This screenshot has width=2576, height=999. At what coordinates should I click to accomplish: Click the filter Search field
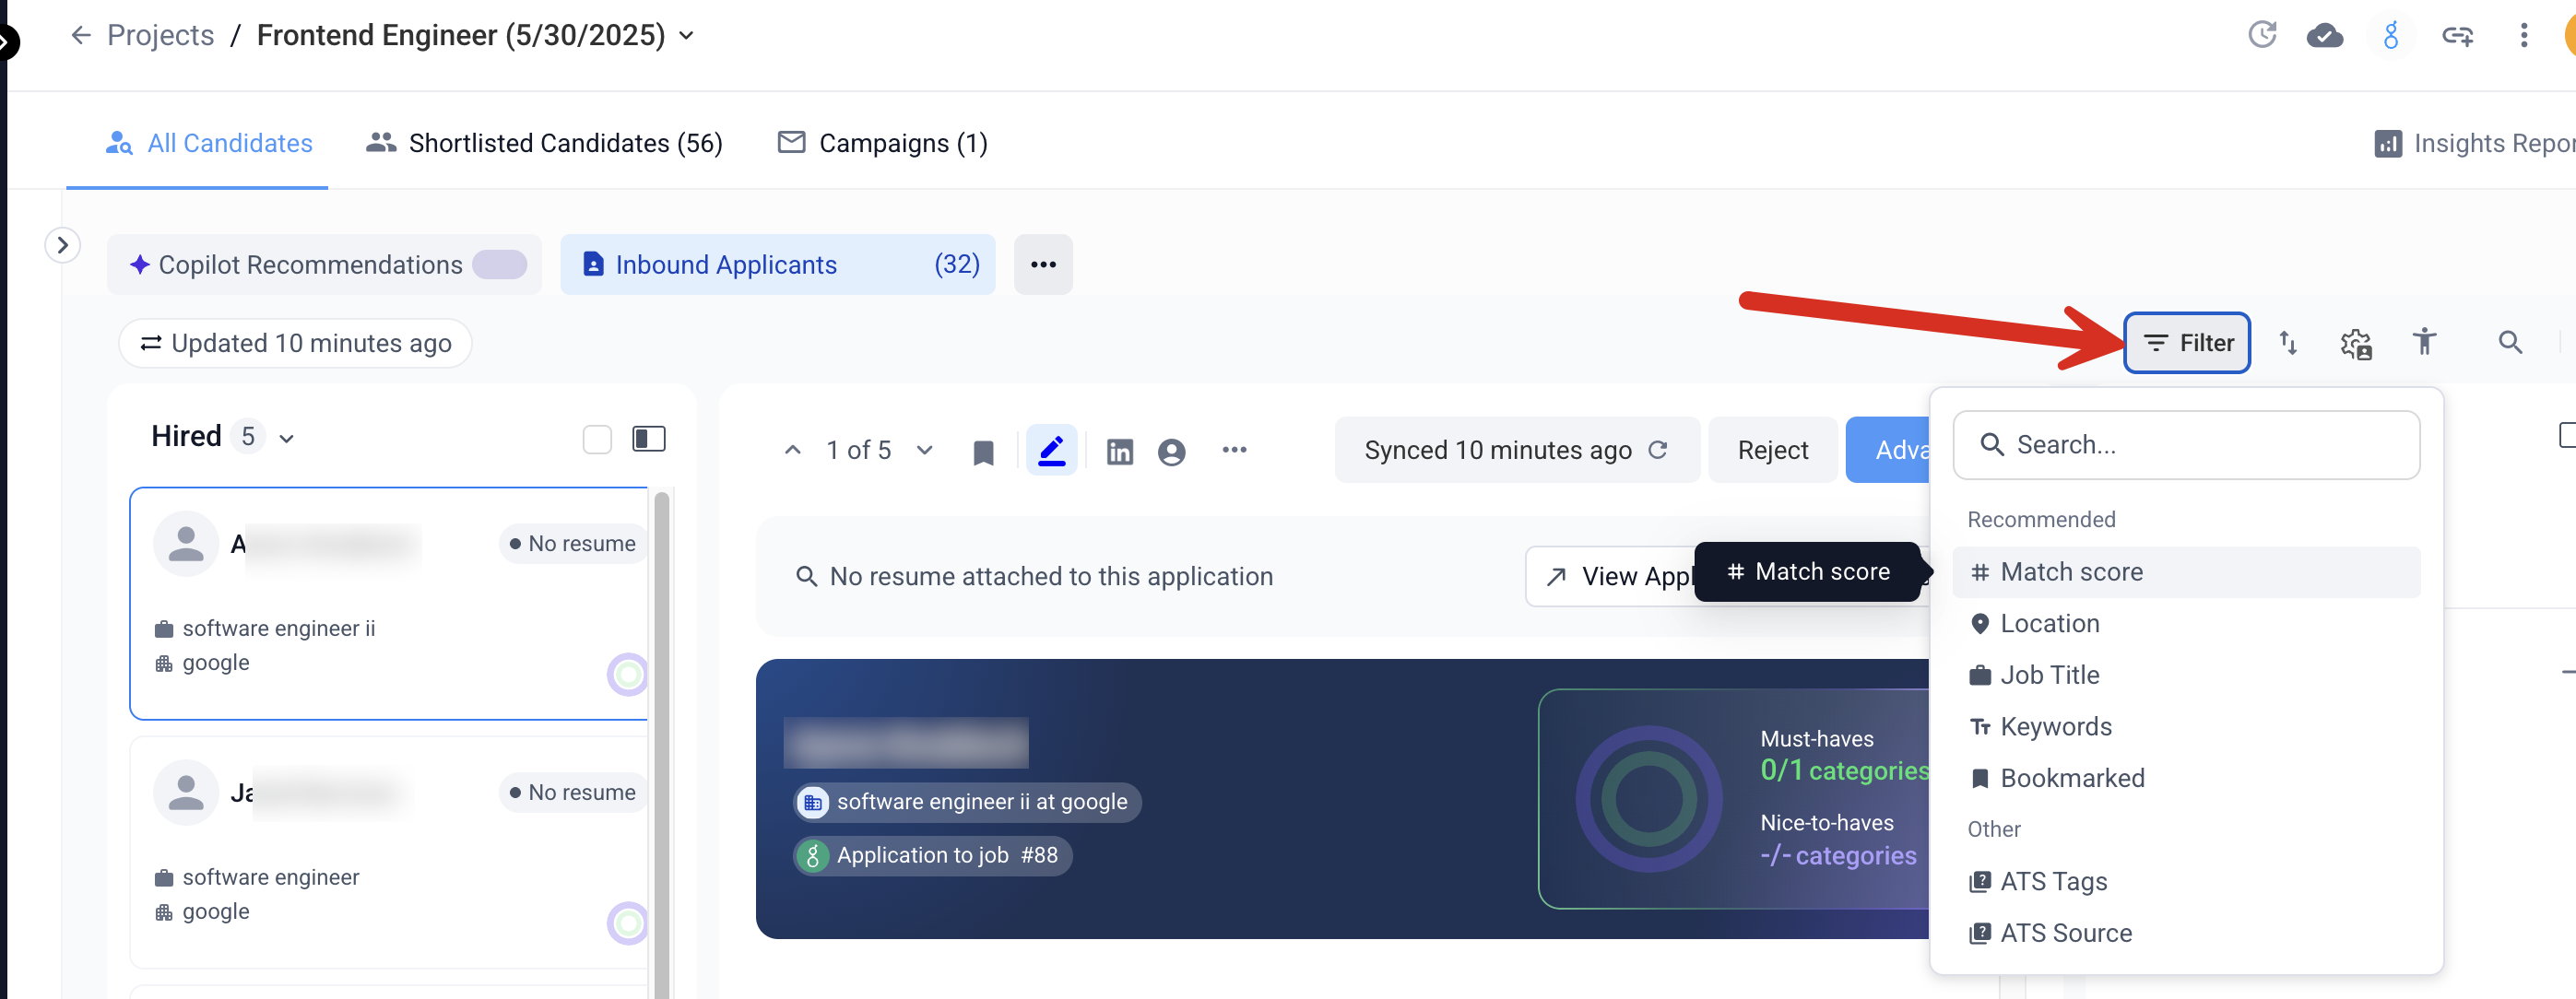pyautogui.click(x=2186, y=445)
